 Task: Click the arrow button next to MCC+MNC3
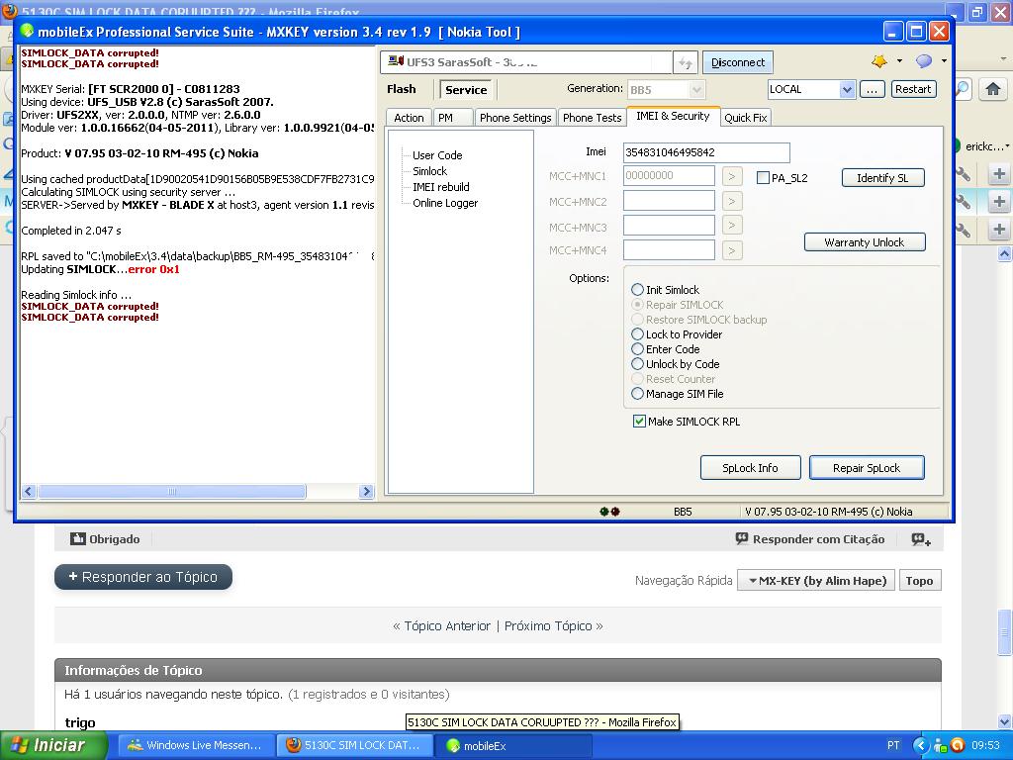pyautogui.click(x=732, y=226)
